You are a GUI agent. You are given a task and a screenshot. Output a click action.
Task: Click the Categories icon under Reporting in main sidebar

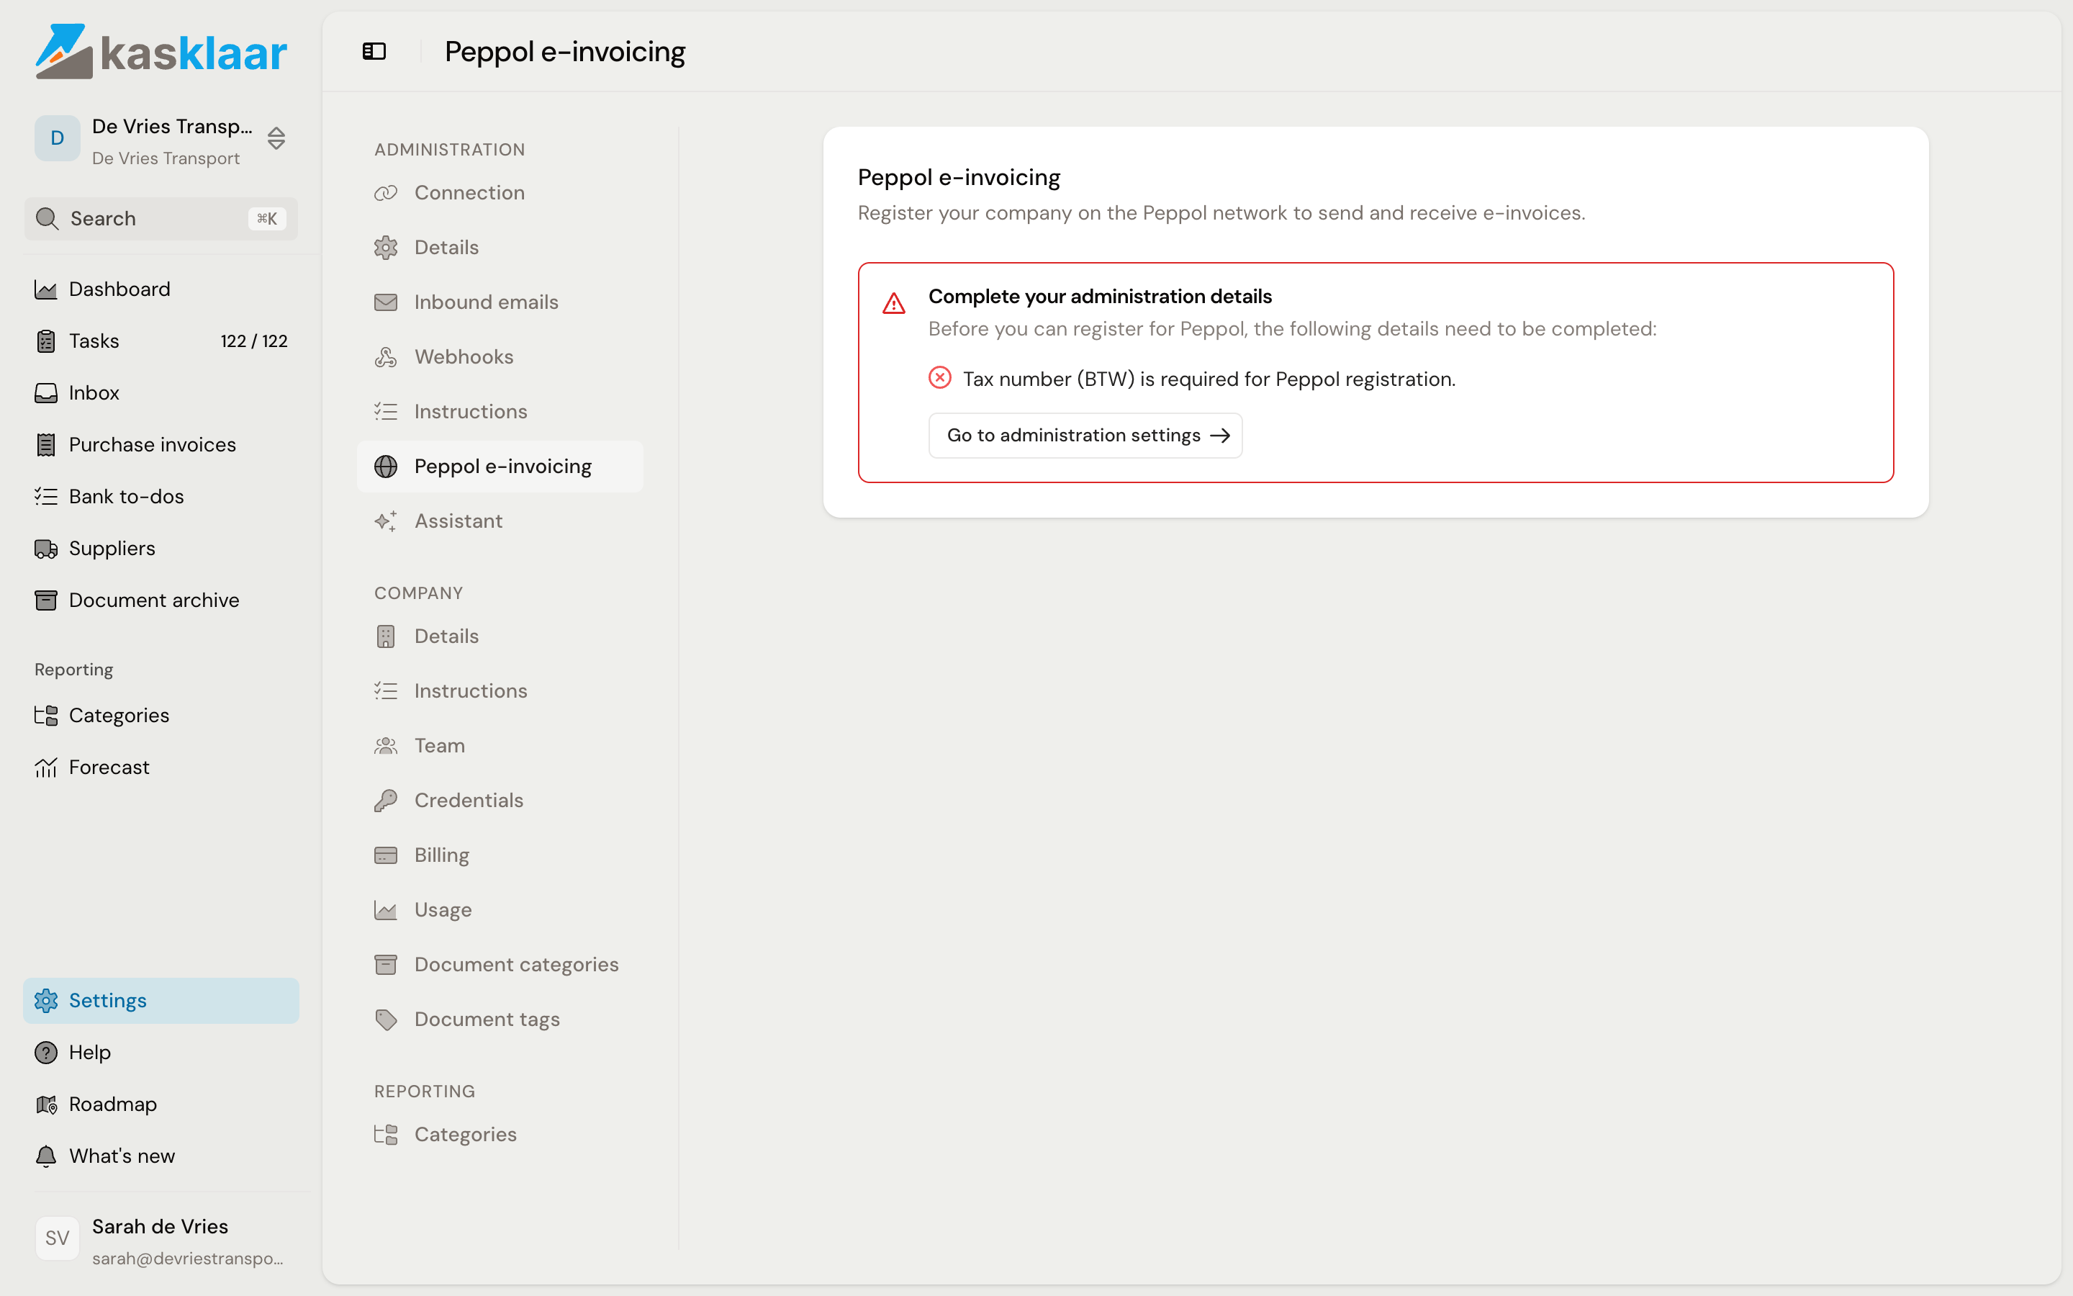[46, 716]
